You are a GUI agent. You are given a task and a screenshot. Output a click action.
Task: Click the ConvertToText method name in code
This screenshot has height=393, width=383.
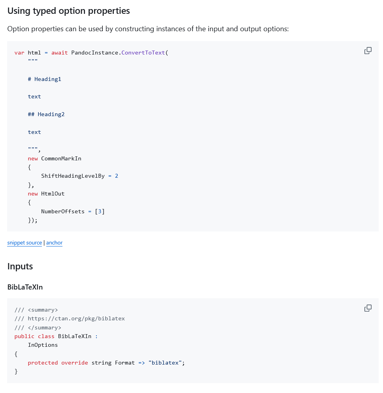143,53
